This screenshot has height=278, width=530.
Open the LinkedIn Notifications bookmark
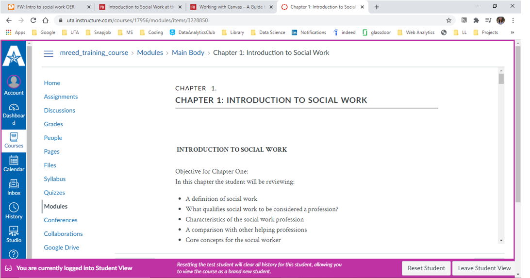[x=309, y=33]
